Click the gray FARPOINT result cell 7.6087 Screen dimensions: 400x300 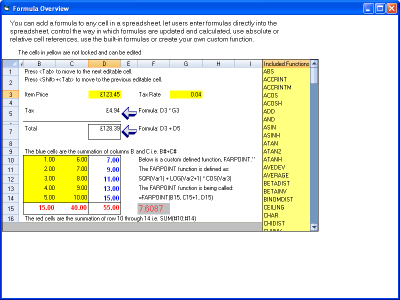[x=153, y=208]
